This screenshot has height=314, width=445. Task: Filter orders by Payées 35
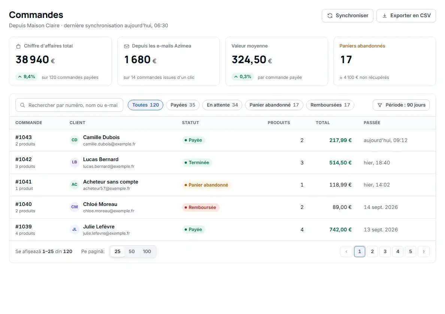point(183,105)
